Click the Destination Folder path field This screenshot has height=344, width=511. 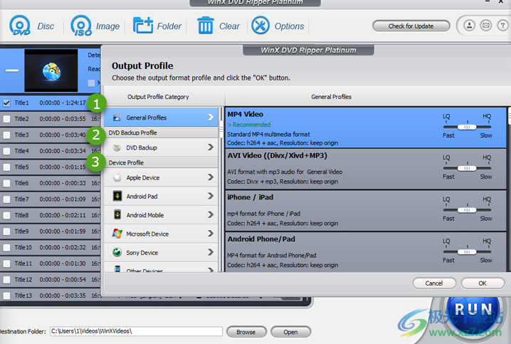coord(136,331)
